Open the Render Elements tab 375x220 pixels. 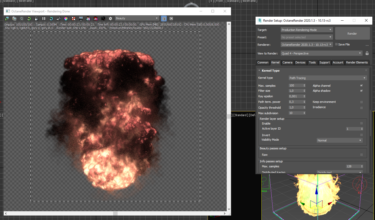click(x=357, y=63)
